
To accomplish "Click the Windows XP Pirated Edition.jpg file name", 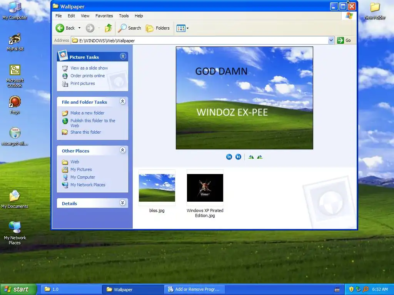I will tap(205, 213).
